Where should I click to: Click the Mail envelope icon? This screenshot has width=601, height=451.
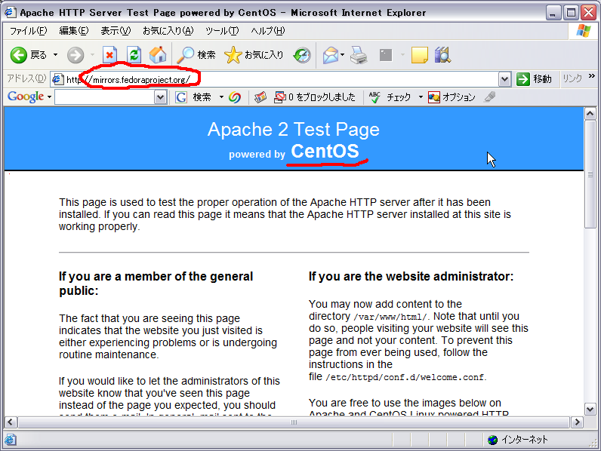pyautogui.click(x=331, y=55)
